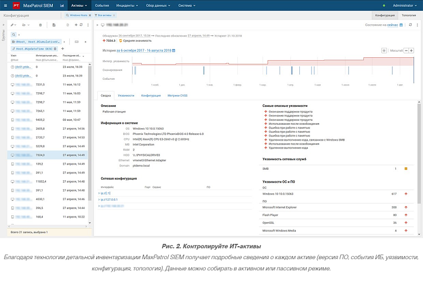Click the history date range link
Viewport: 423px width, 281px height.
144,51
